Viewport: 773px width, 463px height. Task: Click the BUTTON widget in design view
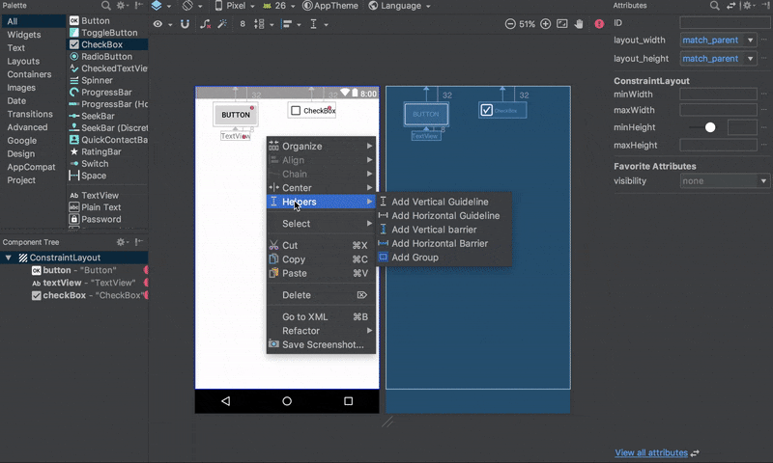236,115
